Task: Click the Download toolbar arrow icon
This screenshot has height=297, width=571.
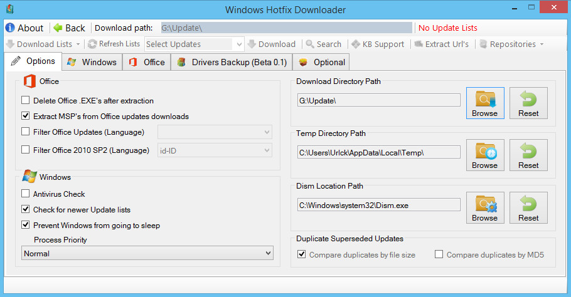Action: pos(252,44)
